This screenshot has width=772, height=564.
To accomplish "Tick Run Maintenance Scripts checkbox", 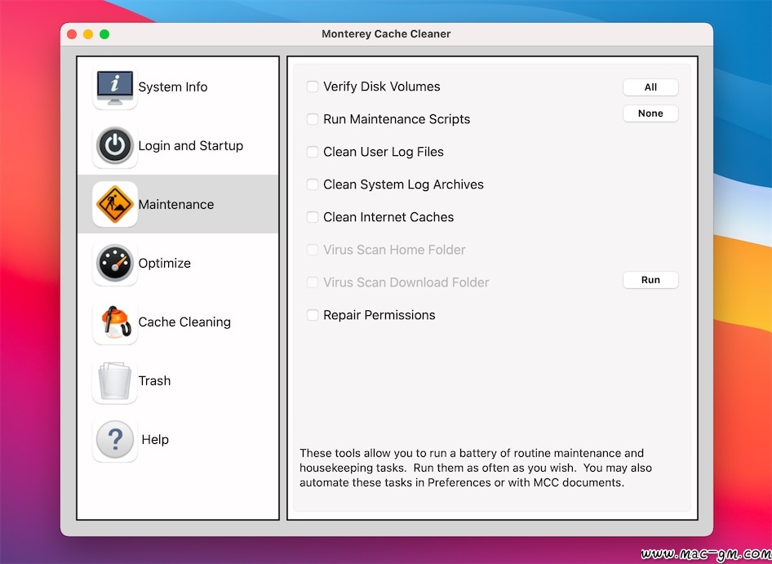I will tap(313, 119).
